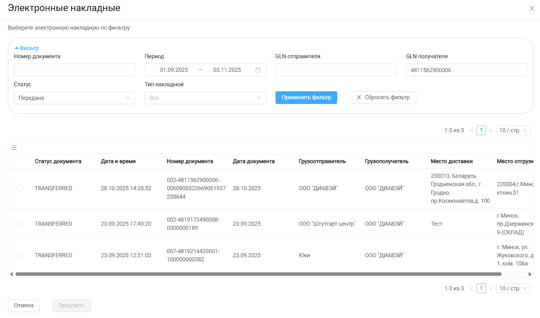The width and height of the screenshot is (540, 318).
Task: Collapse the Фильтр section
Action: (x=27, y=48)
